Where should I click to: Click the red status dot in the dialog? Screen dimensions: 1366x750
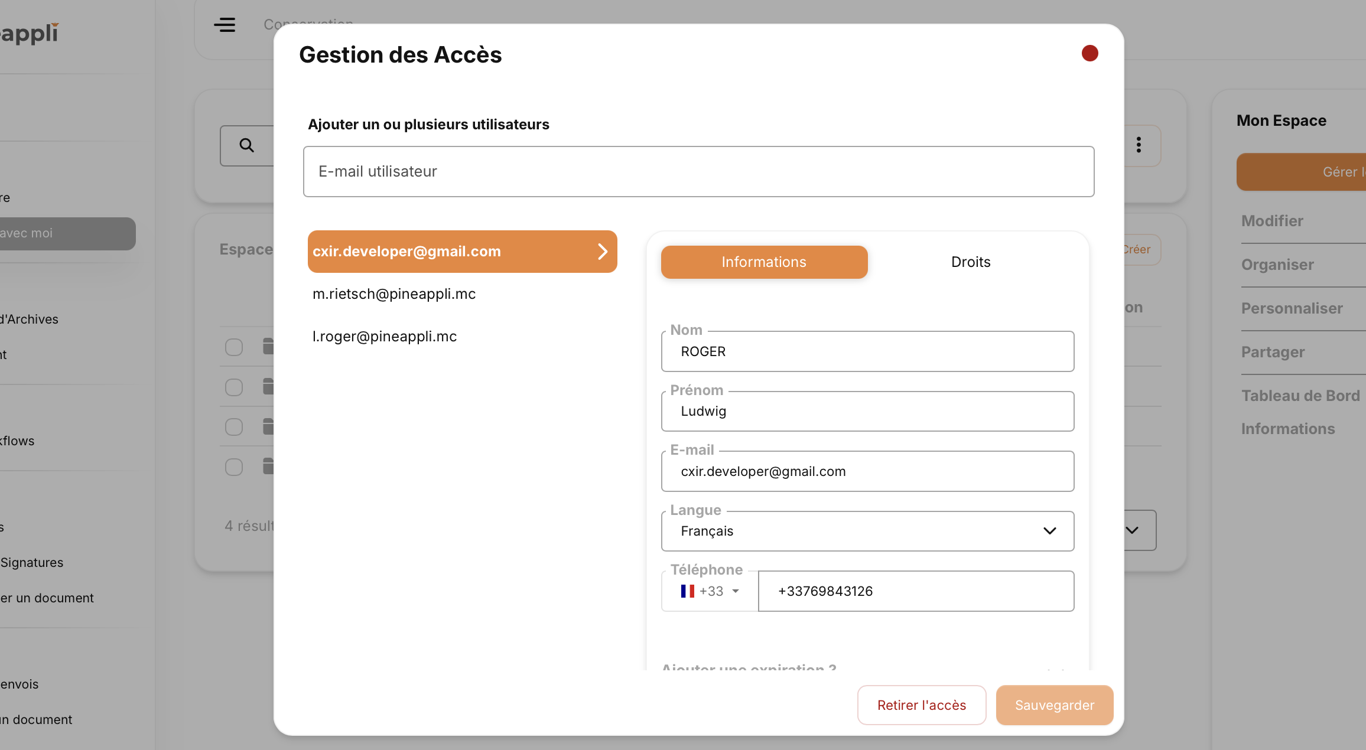1090,53
